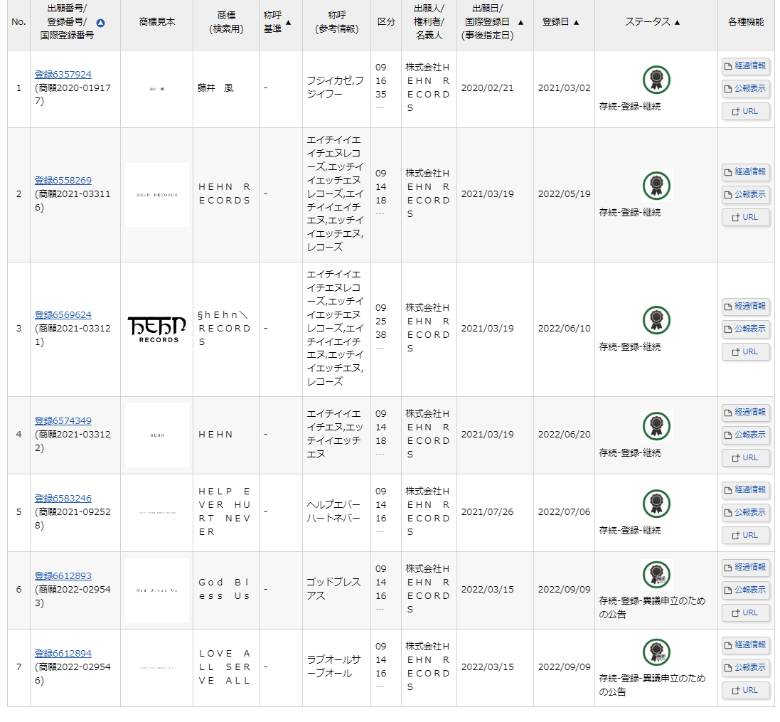Screen dimensions: 780x722
Task: Click HELP EVER HURT NEVER sample thumbnail
Action: (156, 513)
